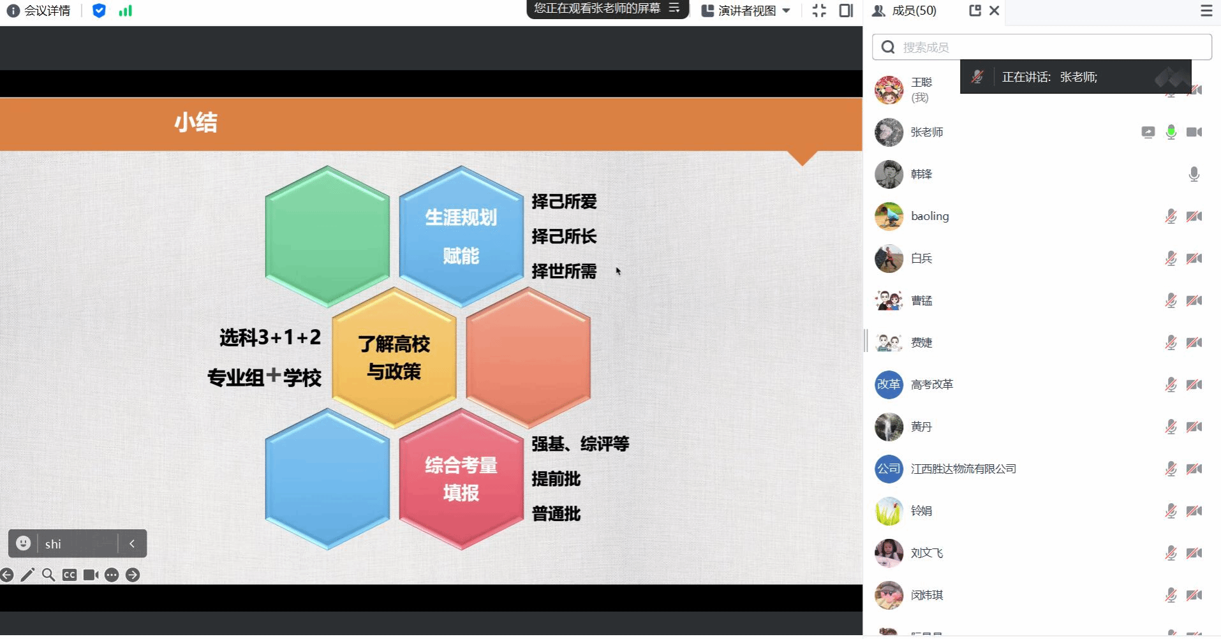The height and width of the screenshot is (639, 1221).
Task: Click the exit full-screen arrows icon
Action: [819, 11]
